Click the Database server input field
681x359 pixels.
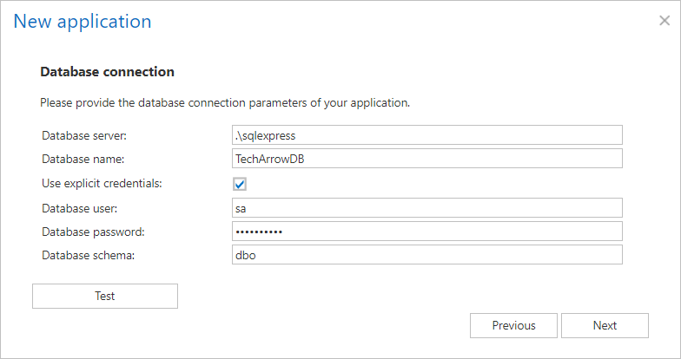[426, 135]
